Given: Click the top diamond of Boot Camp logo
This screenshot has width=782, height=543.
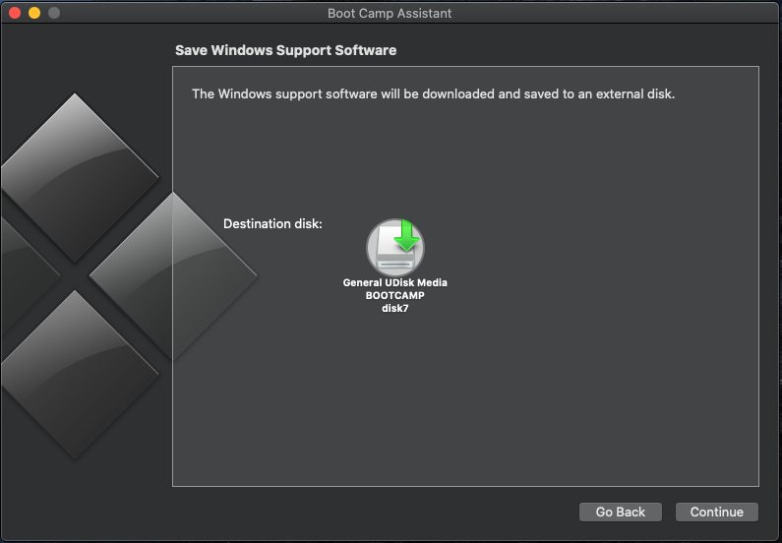Looking at the screenshot, I should coord(76,177).
